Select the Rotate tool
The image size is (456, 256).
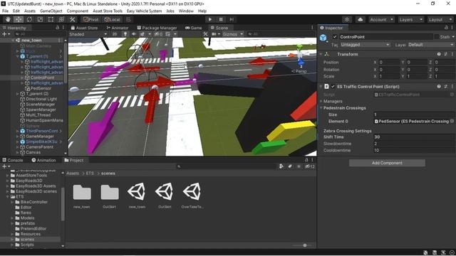tap(29, 19)
